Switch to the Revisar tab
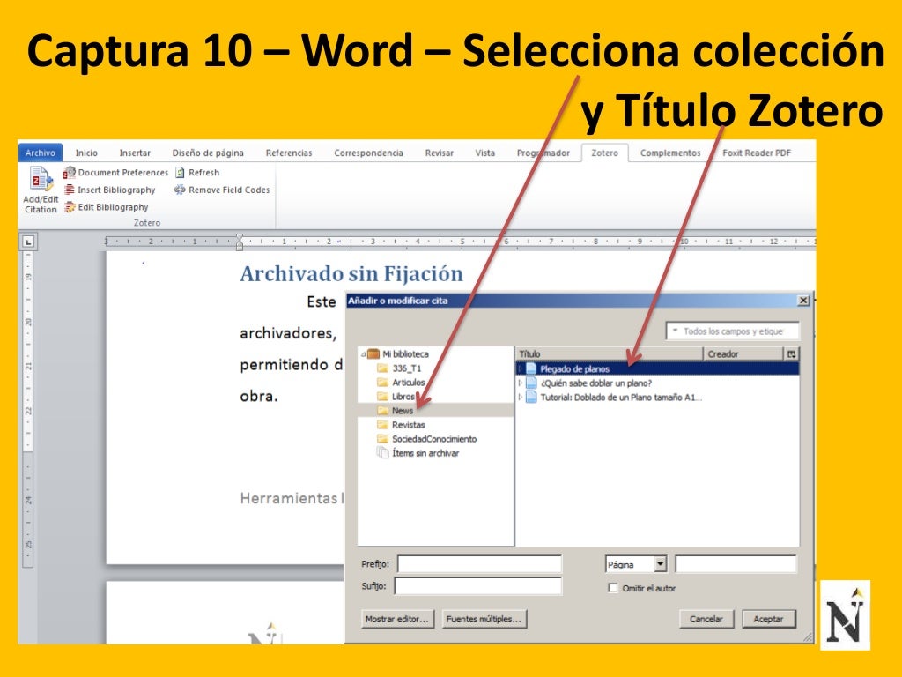 point(439,153)
